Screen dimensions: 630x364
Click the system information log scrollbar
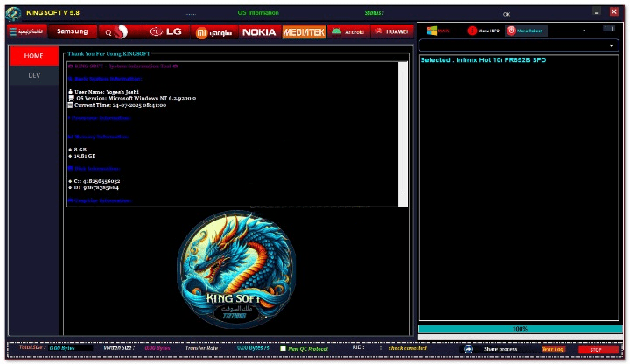click(402, 134)
